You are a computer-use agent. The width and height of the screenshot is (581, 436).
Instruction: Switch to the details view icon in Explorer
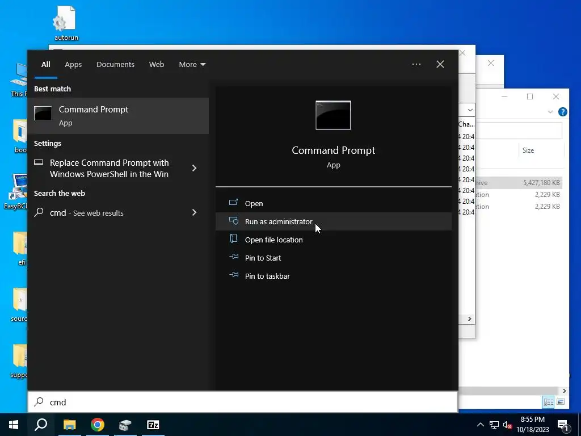(549, 402)
